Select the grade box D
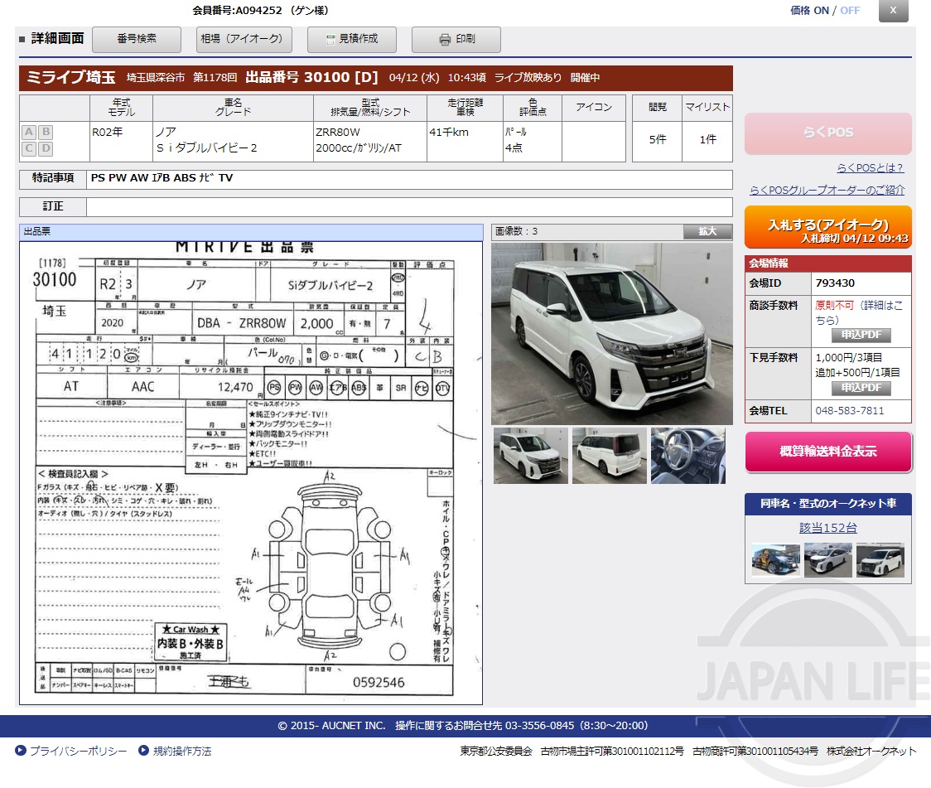 46,148
